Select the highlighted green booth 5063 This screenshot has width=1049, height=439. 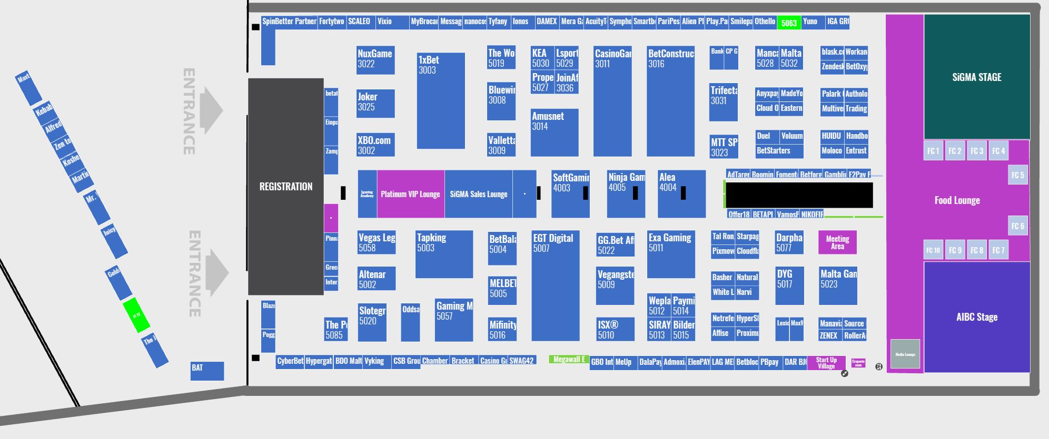click(789, 23)
